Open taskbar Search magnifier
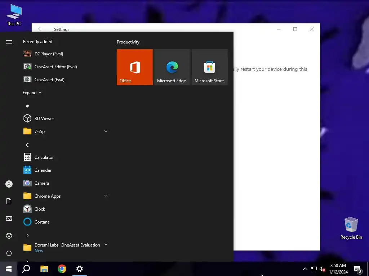 point(26,269)
